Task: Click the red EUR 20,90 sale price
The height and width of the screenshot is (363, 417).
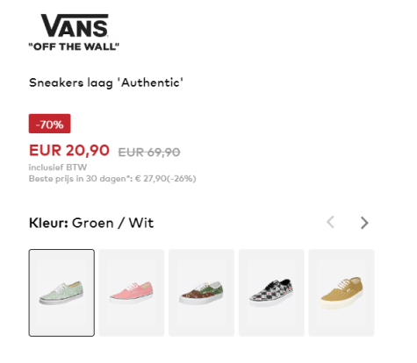Action: pos(69,151)
